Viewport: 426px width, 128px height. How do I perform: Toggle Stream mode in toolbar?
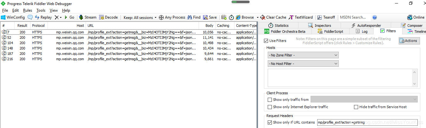click(88, 17)
